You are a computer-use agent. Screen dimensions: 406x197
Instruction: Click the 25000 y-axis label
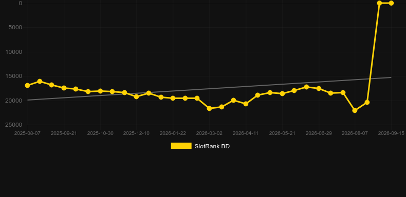click(14, 125)
